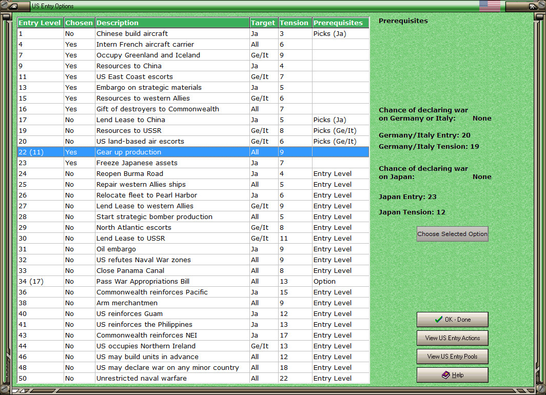This screenshot has width=546, height=395.
Task: Select US reinforces Guam row
Action: tap(193, 314)
